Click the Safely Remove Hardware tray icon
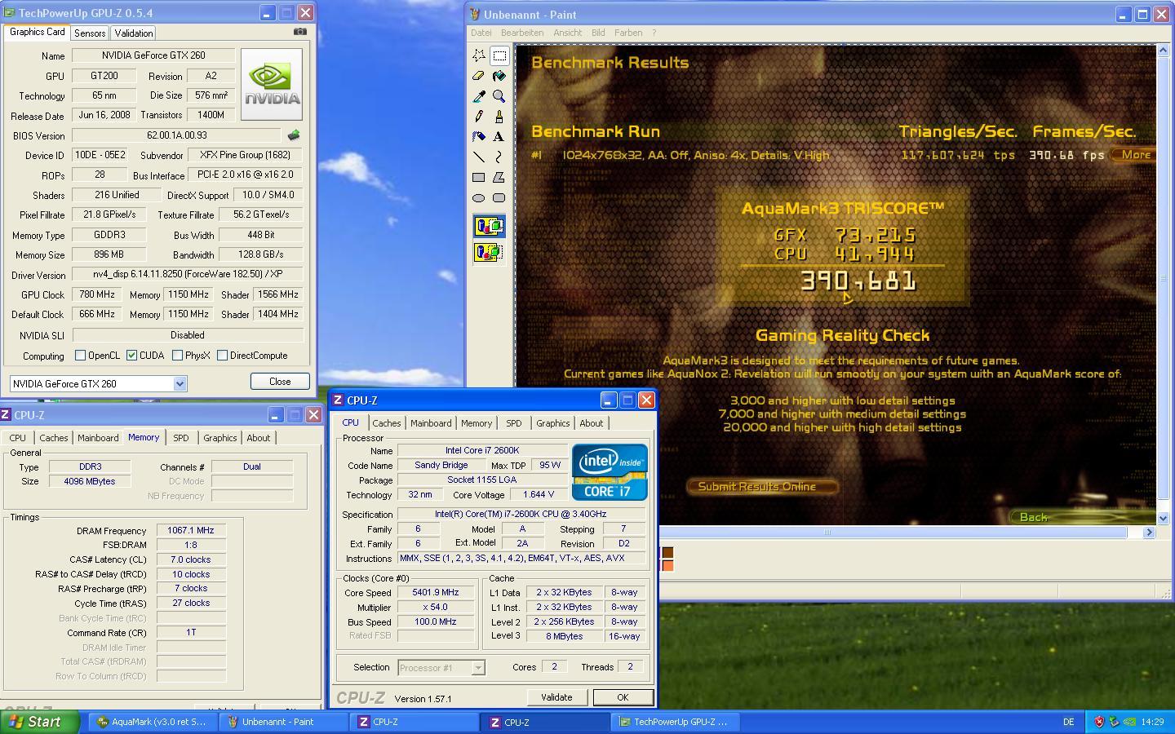Screen dimensions: 1175x734 [x=1114, y=722]
